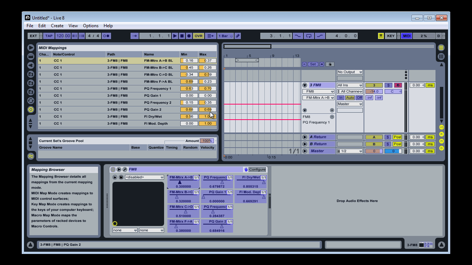Click the FI Dry/Wet parameter slider
472x265 pixels.
point(250,182)
